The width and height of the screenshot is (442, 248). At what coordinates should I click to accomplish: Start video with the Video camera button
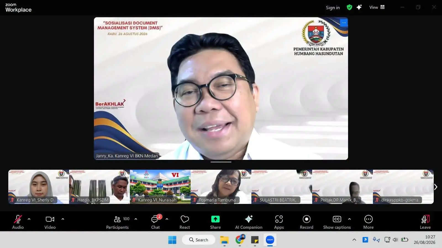pyautogui.click(x=50, y=222)
